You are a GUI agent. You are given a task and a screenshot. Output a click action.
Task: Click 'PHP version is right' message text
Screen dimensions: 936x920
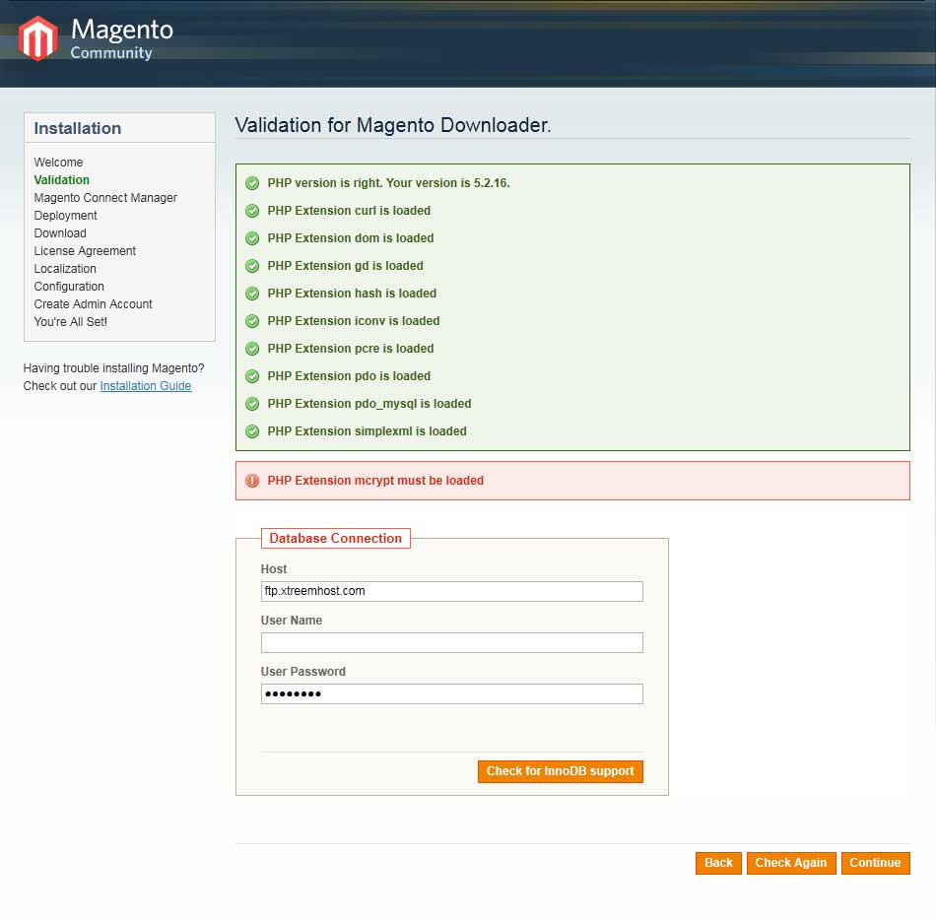[x=388, y=183]
